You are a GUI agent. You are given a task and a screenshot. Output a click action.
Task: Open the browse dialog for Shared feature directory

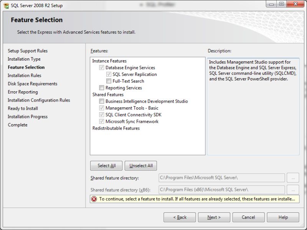[293, 177]
